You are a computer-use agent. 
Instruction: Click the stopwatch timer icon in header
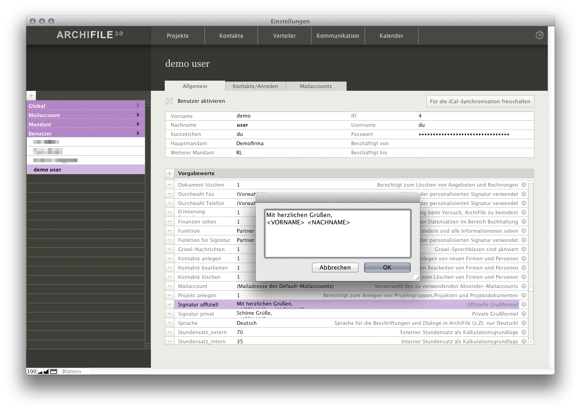(539, 35)
